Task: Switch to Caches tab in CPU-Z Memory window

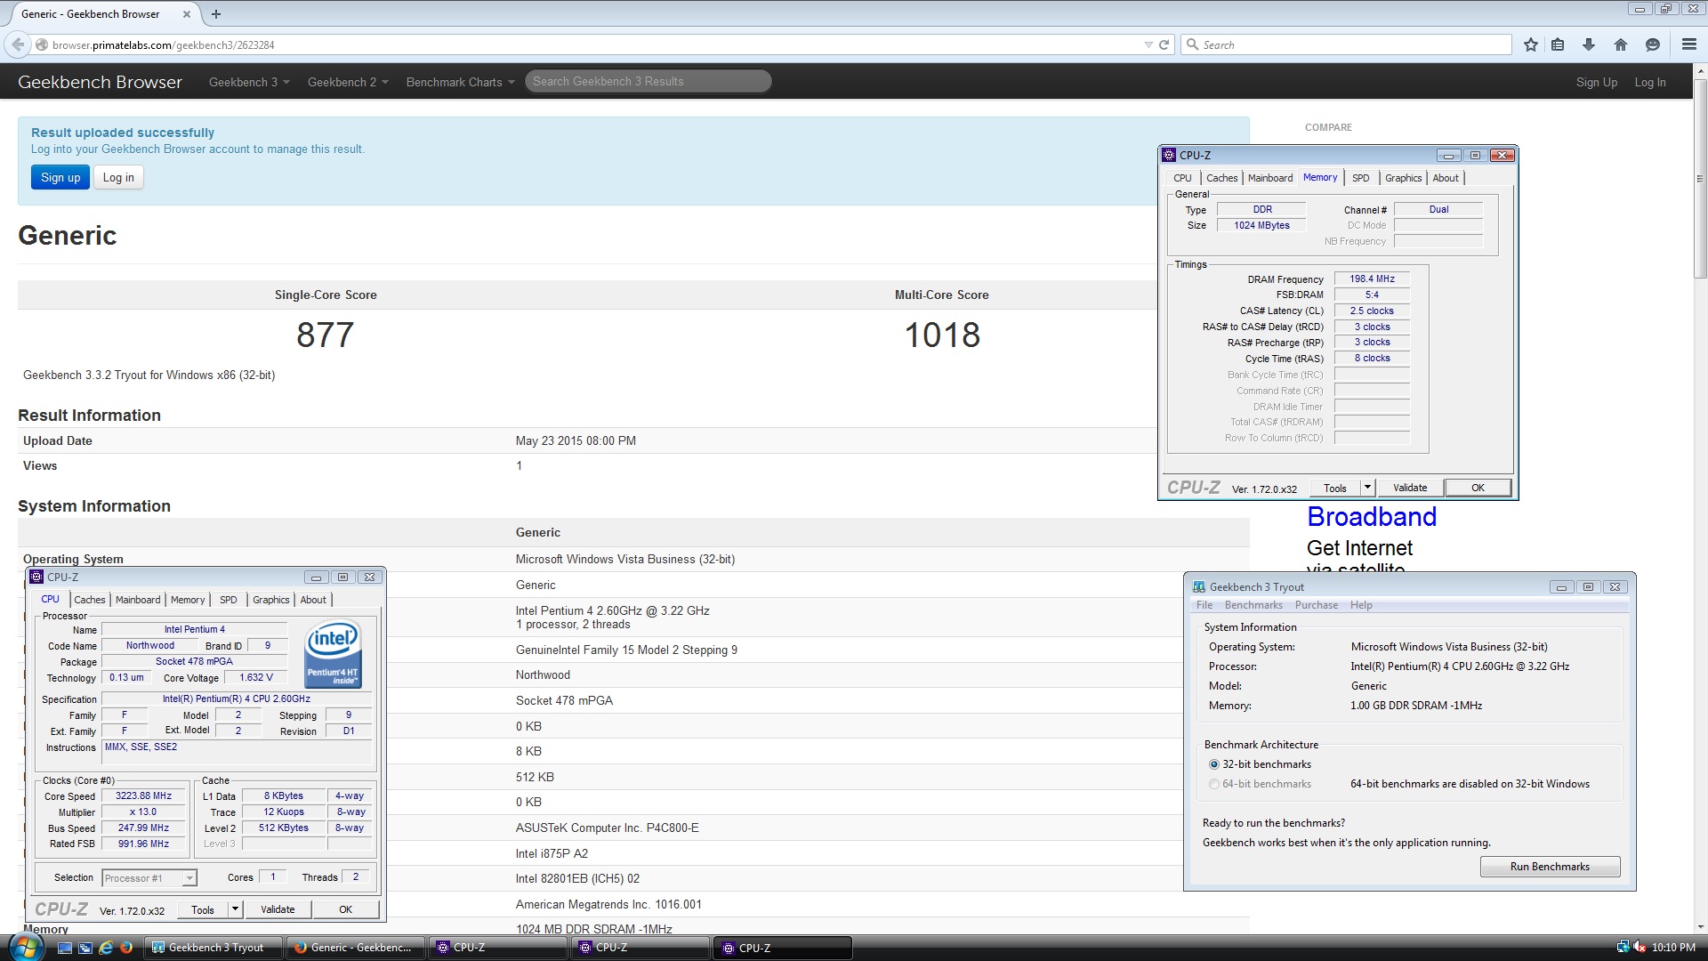Action: click(1221, 178)
